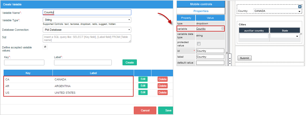Click the Country variable link in properties
The image size is (306, 115).
(201, 29)
